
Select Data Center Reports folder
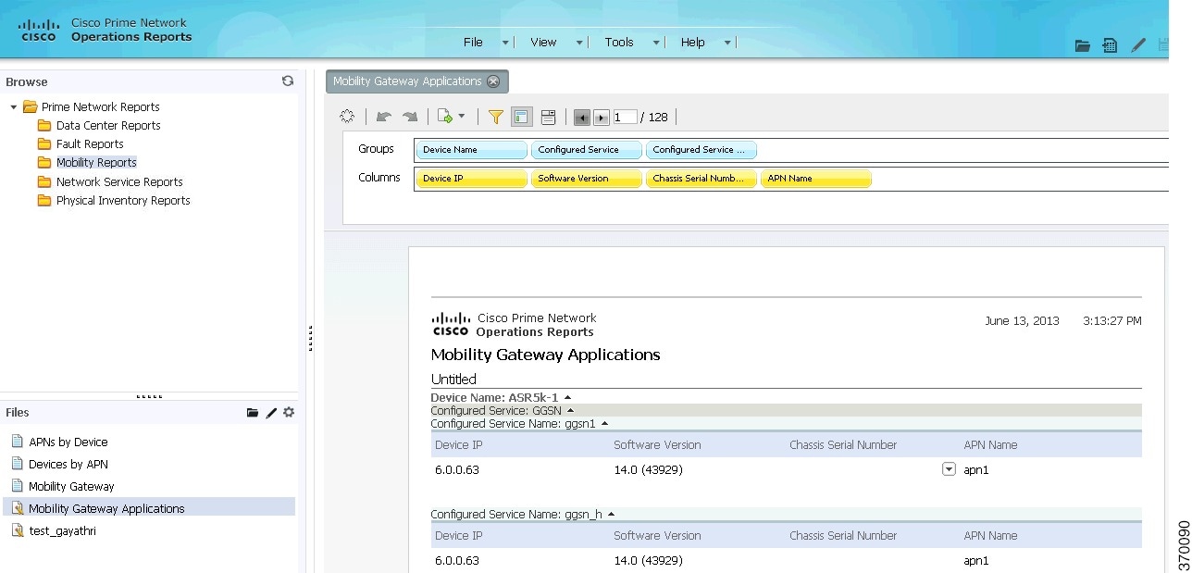tap(108, 126)
